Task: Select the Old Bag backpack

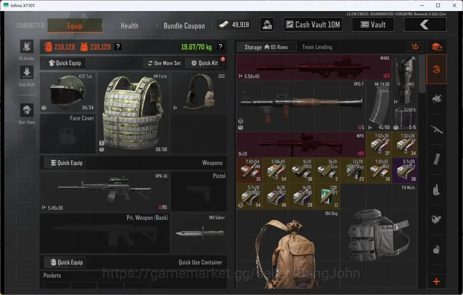Action: tap(288, 249)
